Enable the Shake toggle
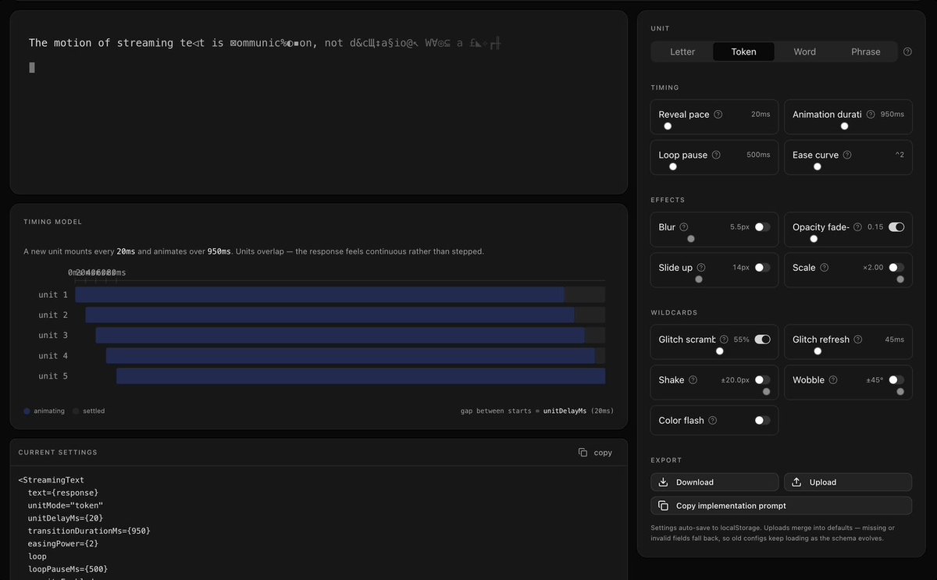Image resolution: width=937 pixels, height=580 pixels. [762, 380]
